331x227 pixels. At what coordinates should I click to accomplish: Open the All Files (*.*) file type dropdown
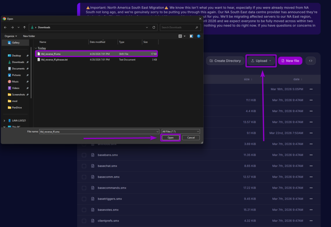(180, 131)
